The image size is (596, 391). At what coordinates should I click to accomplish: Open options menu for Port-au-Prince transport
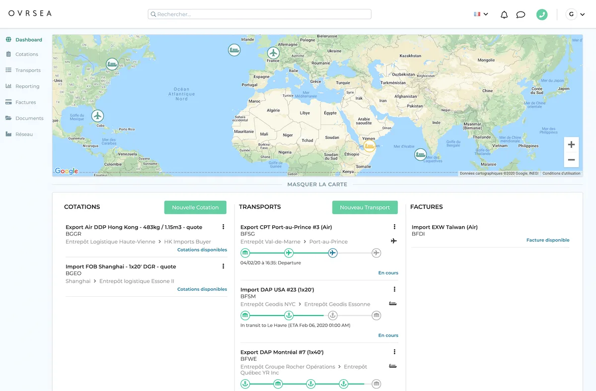point(394,227)
